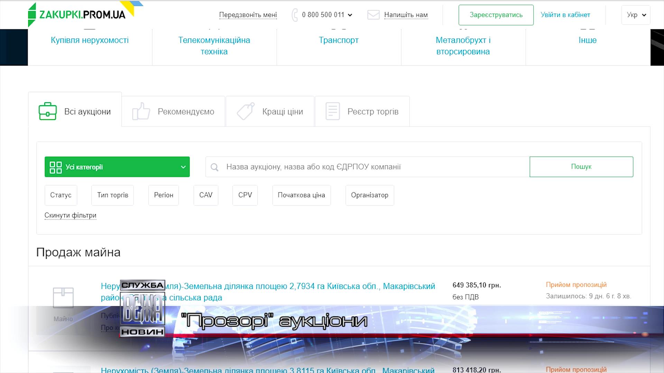
Task: Open the 2,7934 га land plot auction link
Action: (268, 292)
